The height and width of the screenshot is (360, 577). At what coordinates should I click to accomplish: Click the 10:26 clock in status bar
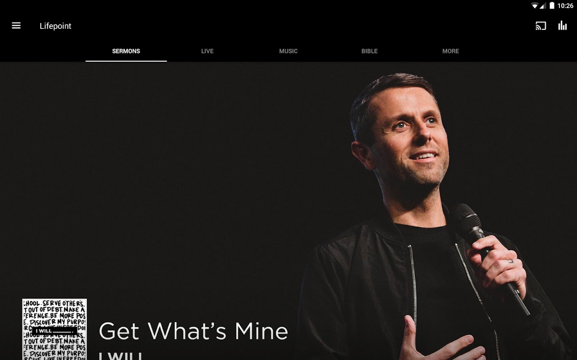coord(565,6)
